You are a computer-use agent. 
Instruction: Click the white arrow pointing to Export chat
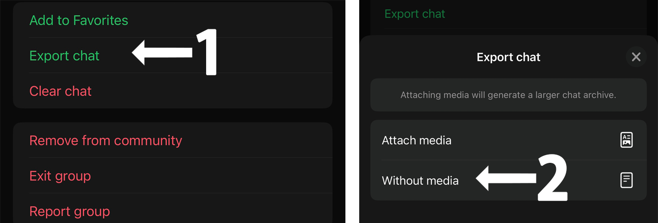click(x=162, y=52)
